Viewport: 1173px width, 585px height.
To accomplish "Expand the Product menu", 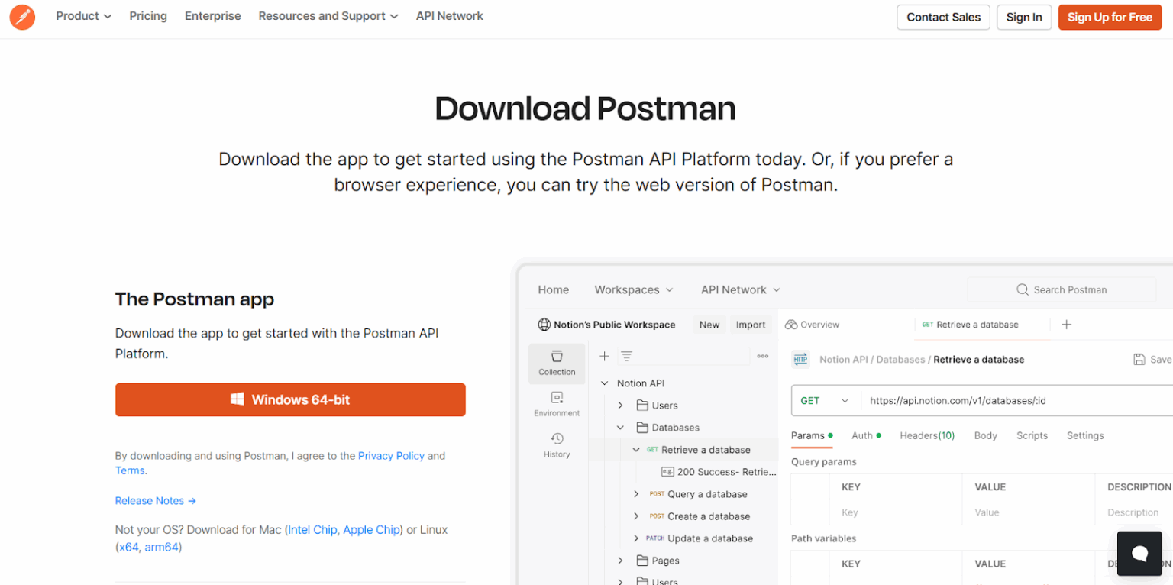I will [x=82, y=16].
